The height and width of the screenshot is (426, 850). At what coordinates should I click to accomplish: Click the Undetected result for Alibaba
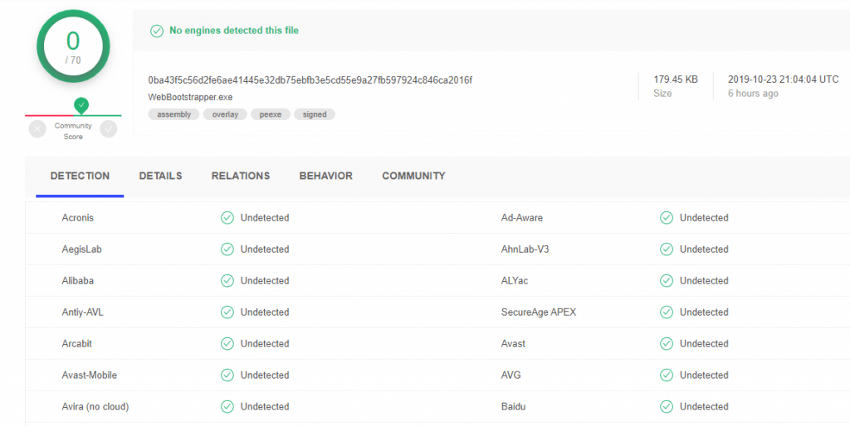[x=265, y=280]
